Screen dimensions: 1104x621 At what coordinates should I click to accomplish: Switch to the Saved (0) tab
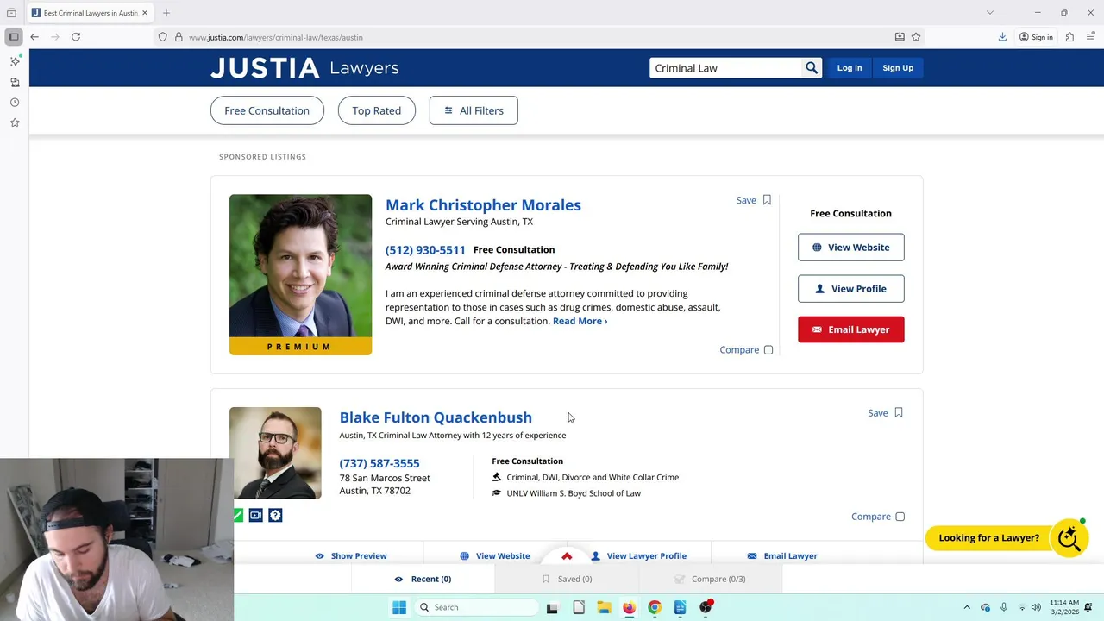tap(567, 579)
